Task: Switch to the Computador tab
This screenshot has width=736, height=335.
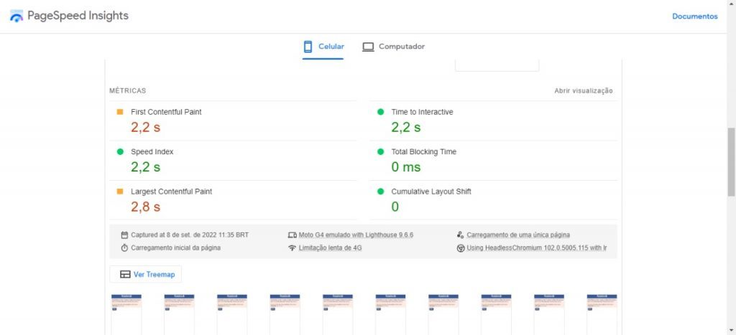Action: pos(393,47)
